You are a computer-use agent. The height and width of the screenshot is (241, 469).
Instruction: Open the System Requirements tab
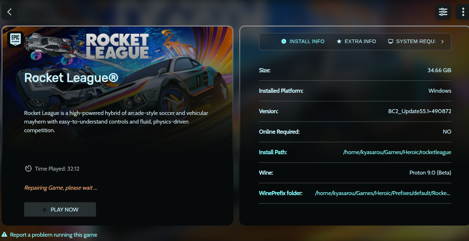tap(412, 41)
